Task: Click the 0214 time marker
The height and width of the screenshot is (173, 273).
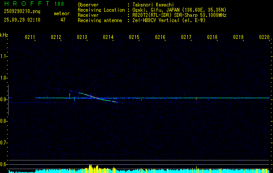Action: click(108, 37)
